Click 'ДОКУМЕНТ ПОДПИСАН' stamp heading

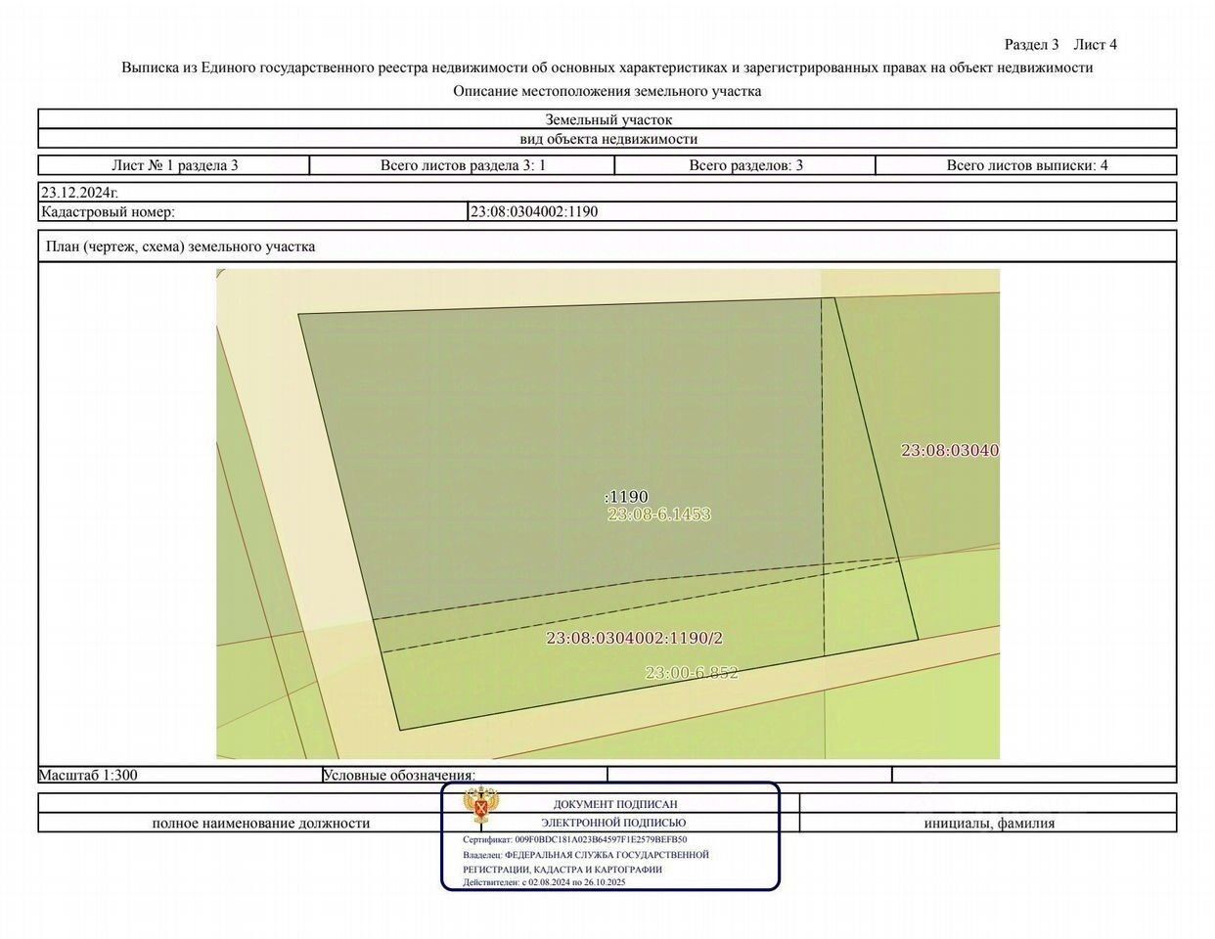coord(615,804)
